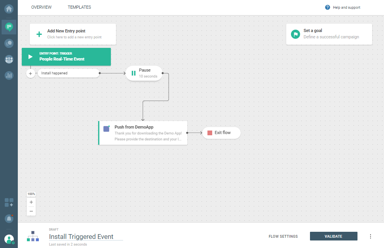Screen dimensions: 384x248
Task: Zoom in the canvas with plus
Action: tap(31, 202)
